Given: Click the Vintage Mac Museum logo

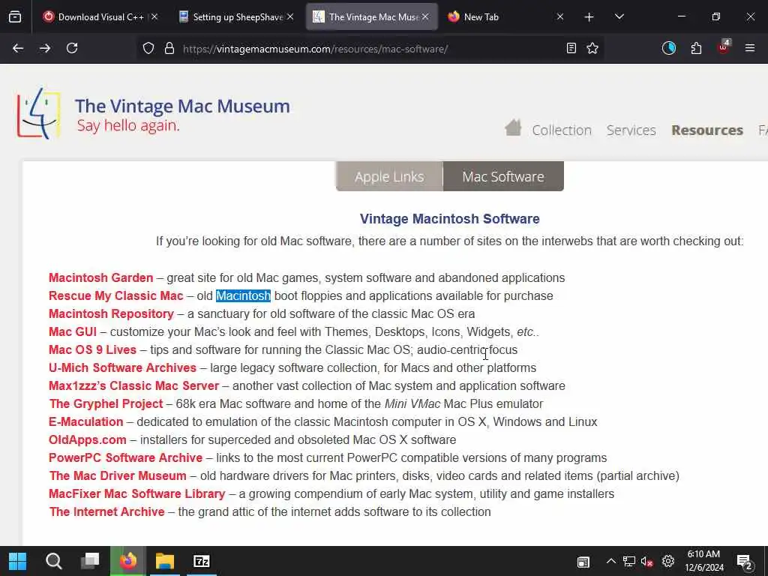Looking at the screenshot, I should tap(153, 115).
